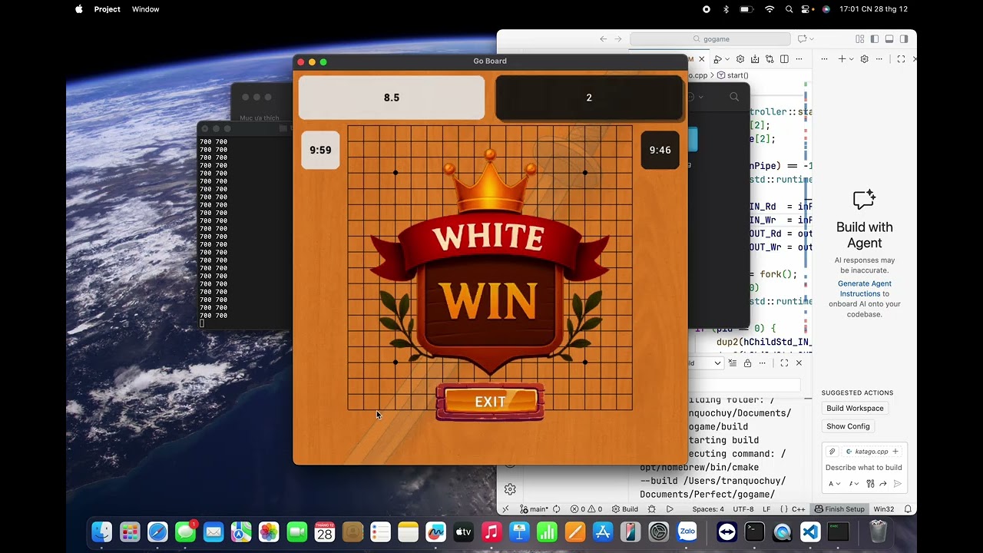Close the bottom output panel

point(799,363)
